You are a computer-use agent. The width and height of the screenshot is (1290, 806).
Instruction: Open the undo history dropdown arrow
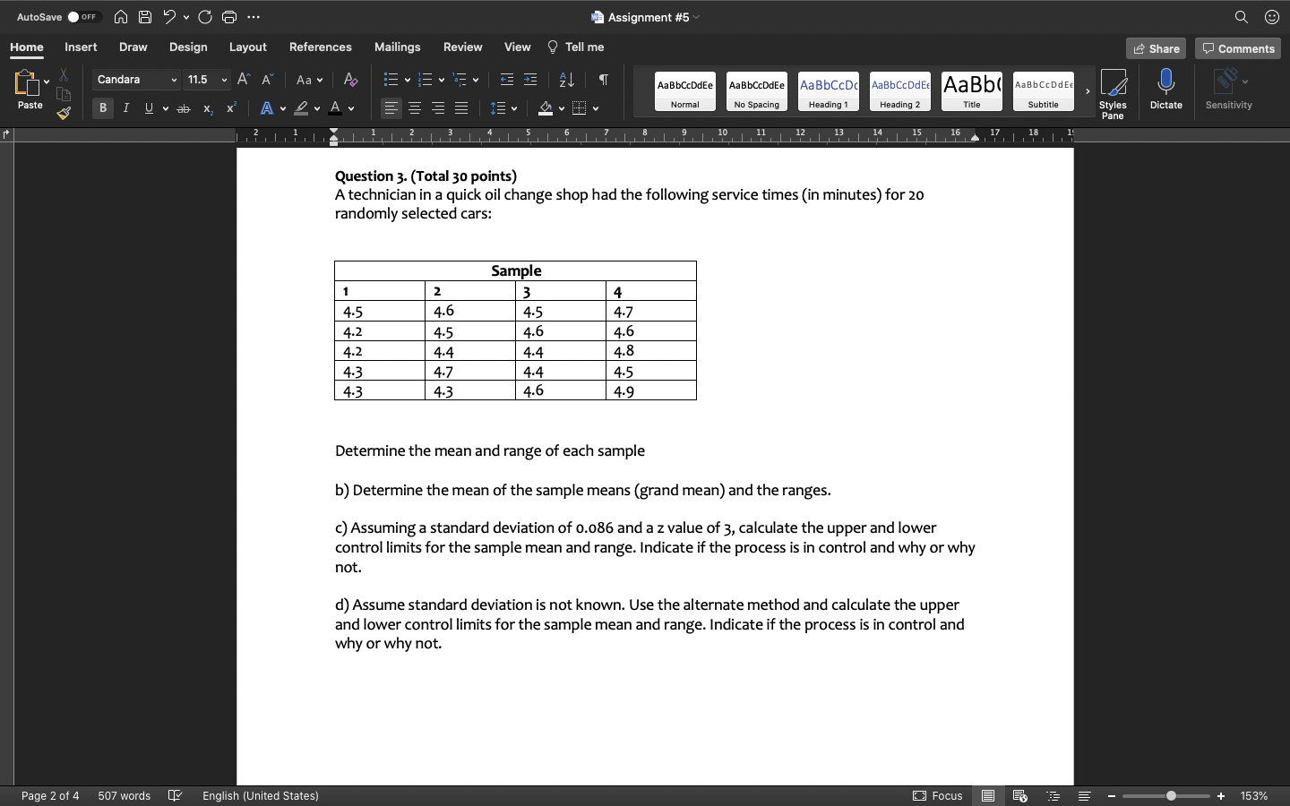click(186, 17)
